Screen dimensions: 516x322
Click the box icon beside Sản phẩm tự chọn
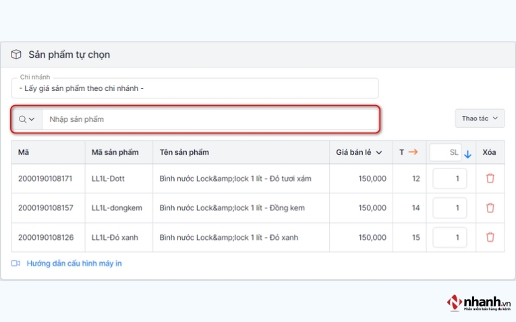click(16, 54)
